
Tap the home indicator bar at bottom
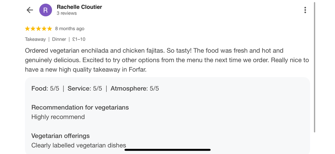pyautogui.click(x=167, y=150)
